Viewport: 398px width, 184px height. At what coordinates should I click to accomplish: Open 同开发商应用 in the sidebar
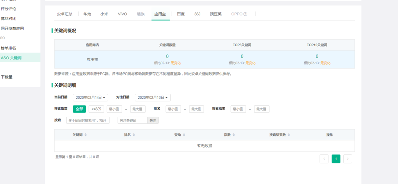(x=12, y=29)
